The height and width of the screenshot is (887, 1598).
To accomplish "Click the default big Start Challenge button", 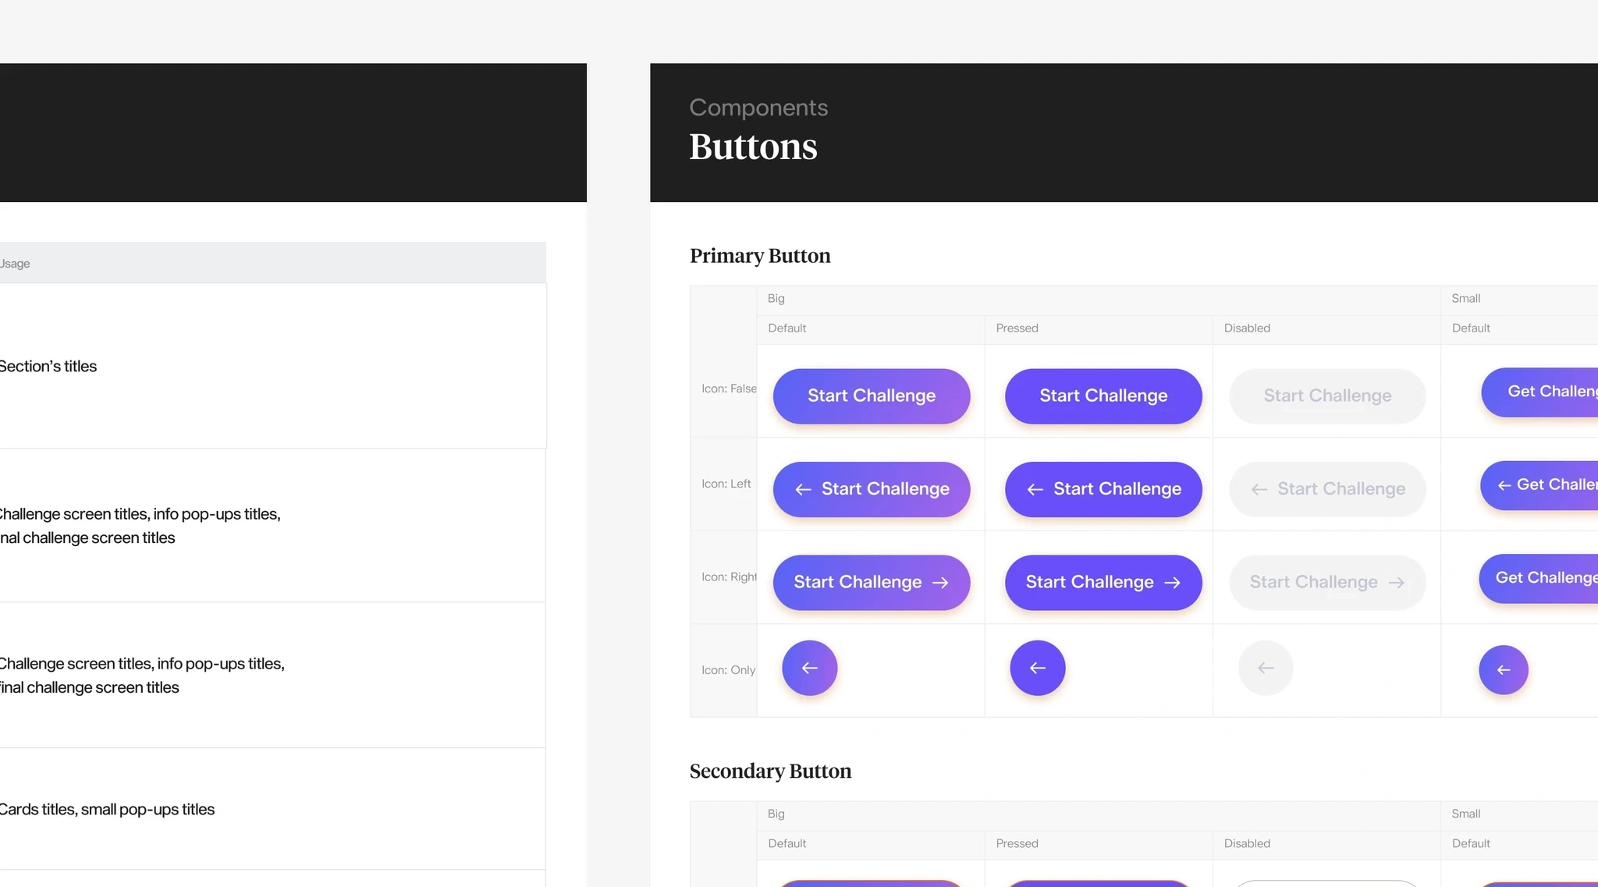I will [x=871, y=396].
